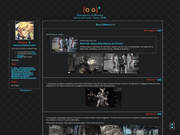Image resolution: width=180 pixels, height=135 pixels.
Task: Filter by #dream tag
Action: point(16,76)
